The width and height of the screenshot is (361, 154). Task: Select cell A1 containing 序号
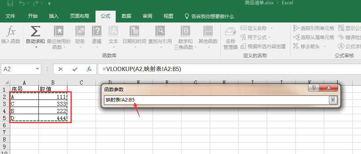point(25,89)
